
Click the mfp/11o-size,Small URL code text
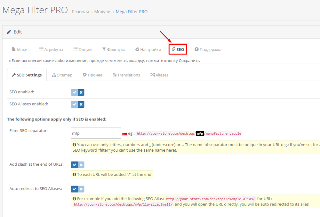point(123,204)
